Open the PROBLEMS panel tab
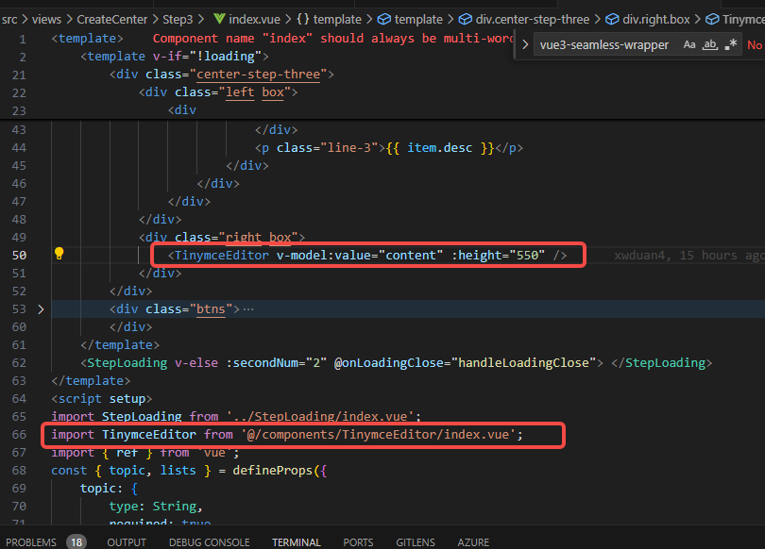This screenshot has width=765, height=549. click(31, 542)
